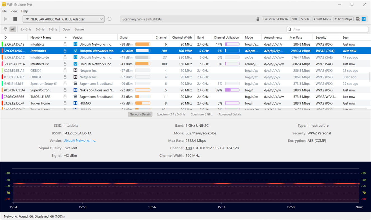Select the All band filter option
371x220 pixels.
click(13, 29)
